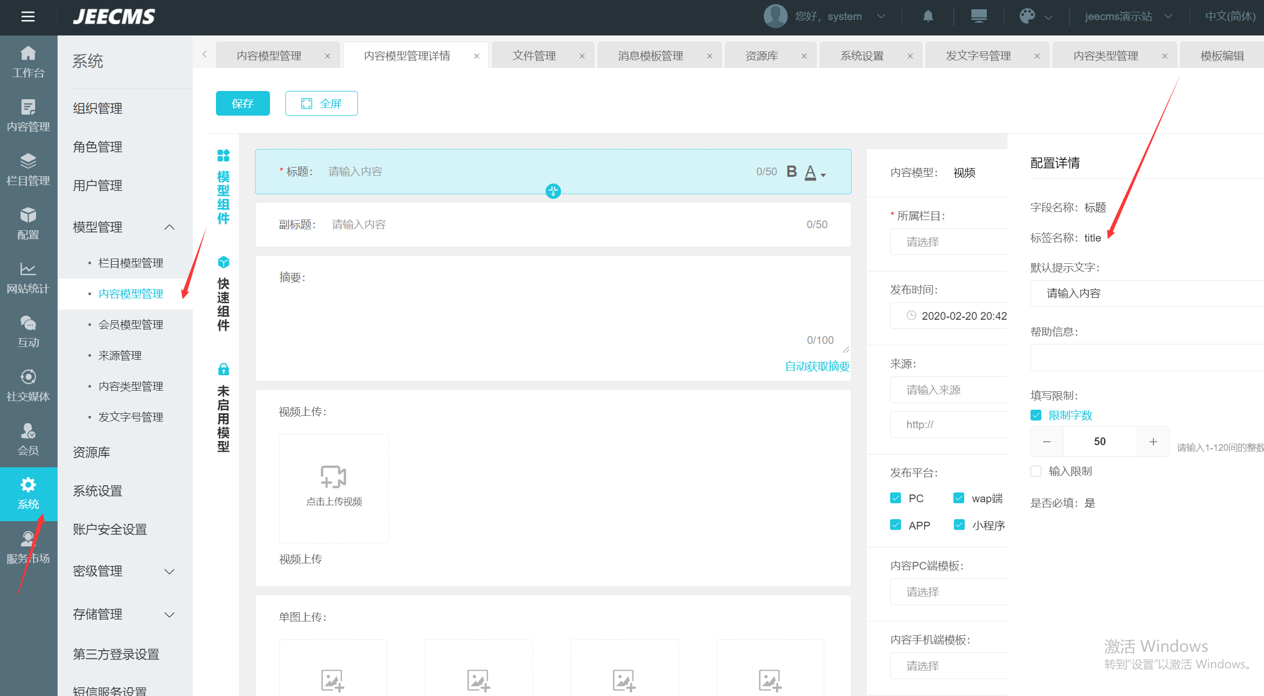
Task: Collapse the 模型管理 menu section
Action: coord(169,227)
